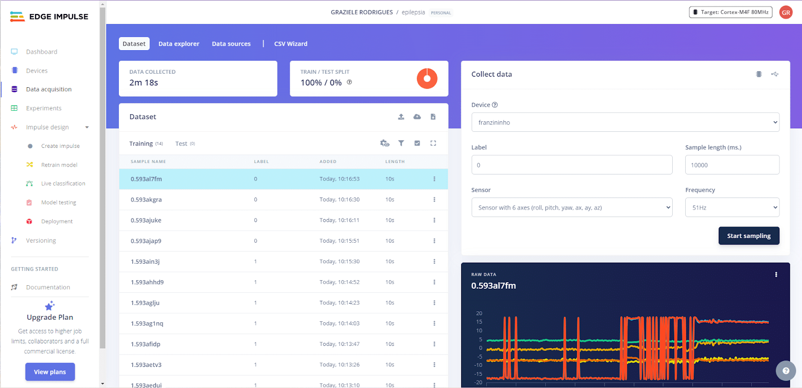802x388 pixels.
Task: Switch to the Data explorer tab
Action: pyautogui.click(x=178, y=44)
